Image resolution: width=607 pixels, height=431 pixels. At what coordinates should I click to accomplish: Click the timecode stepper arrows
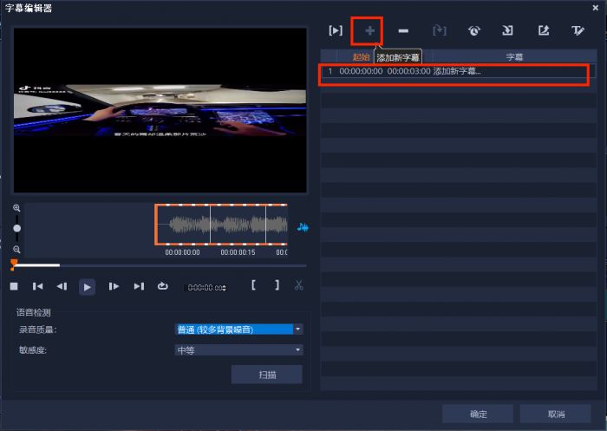click(x=224, y=288)
